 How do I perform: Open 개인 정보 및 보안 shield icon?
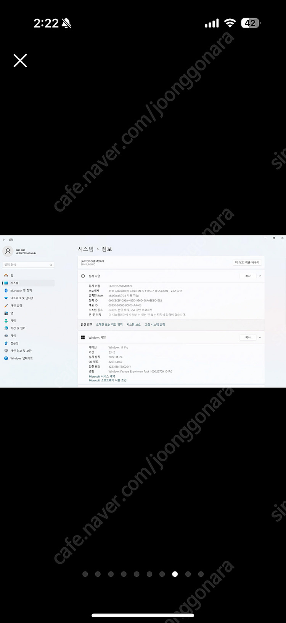point(6,350)
